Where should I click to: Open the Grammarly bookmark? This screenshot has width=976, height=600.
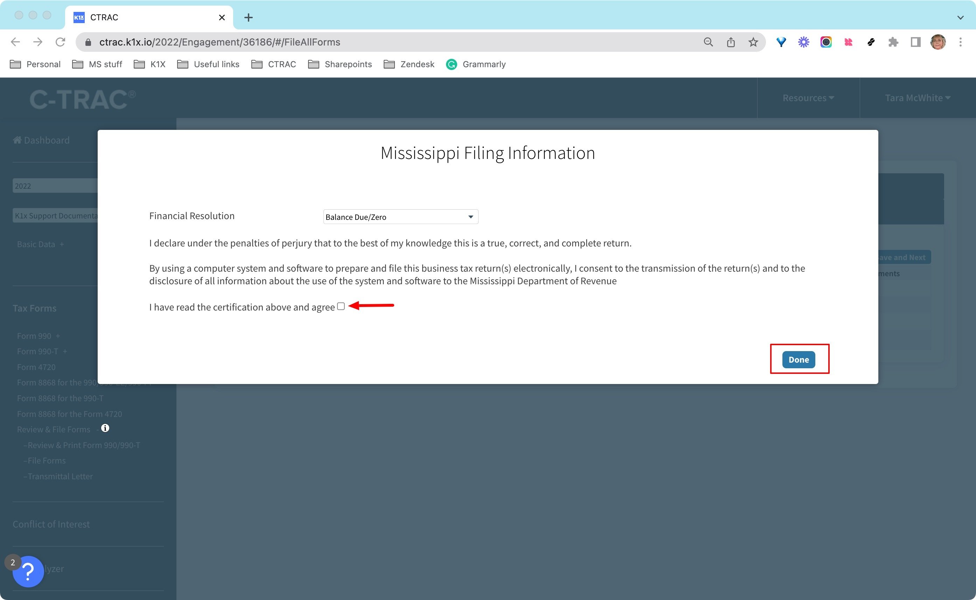(476, 64)
